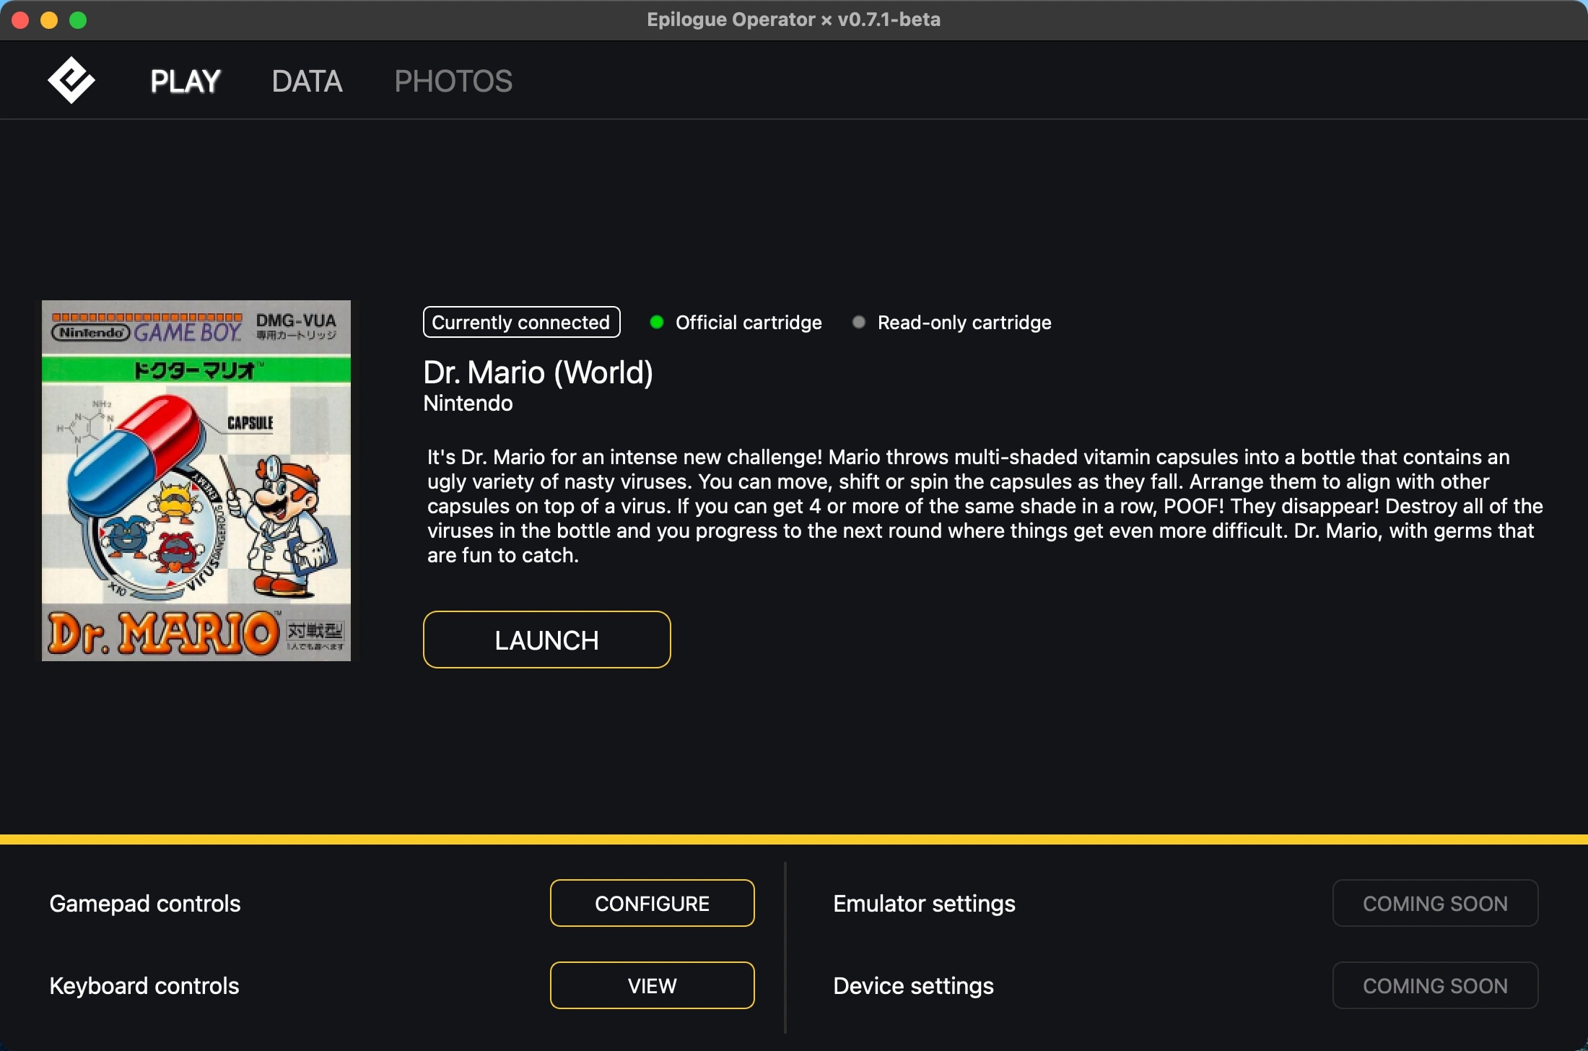Screen dimensions: 1588x1051
Task: Click the green Official cartridge indicator dot
Action: click(656, 322)
